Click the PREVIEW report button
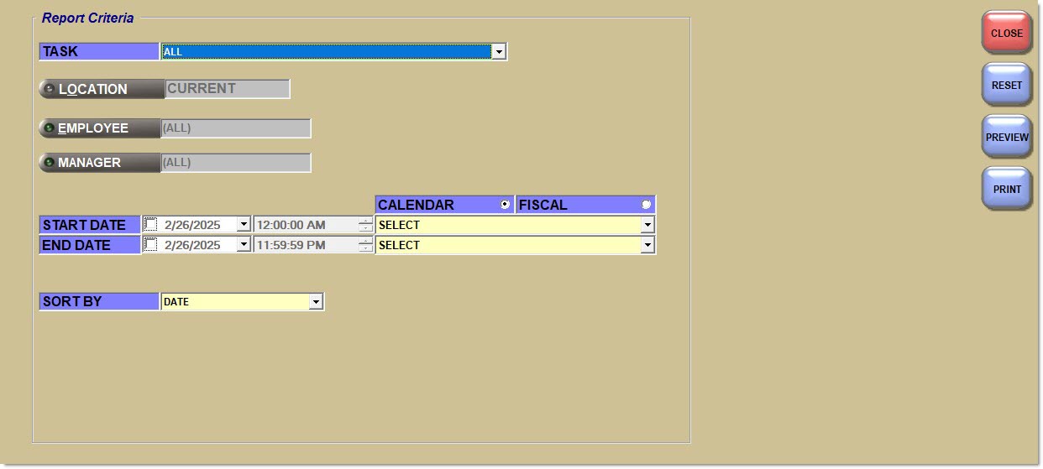This screenshot has height=469, width=1043. point(1006,138)
